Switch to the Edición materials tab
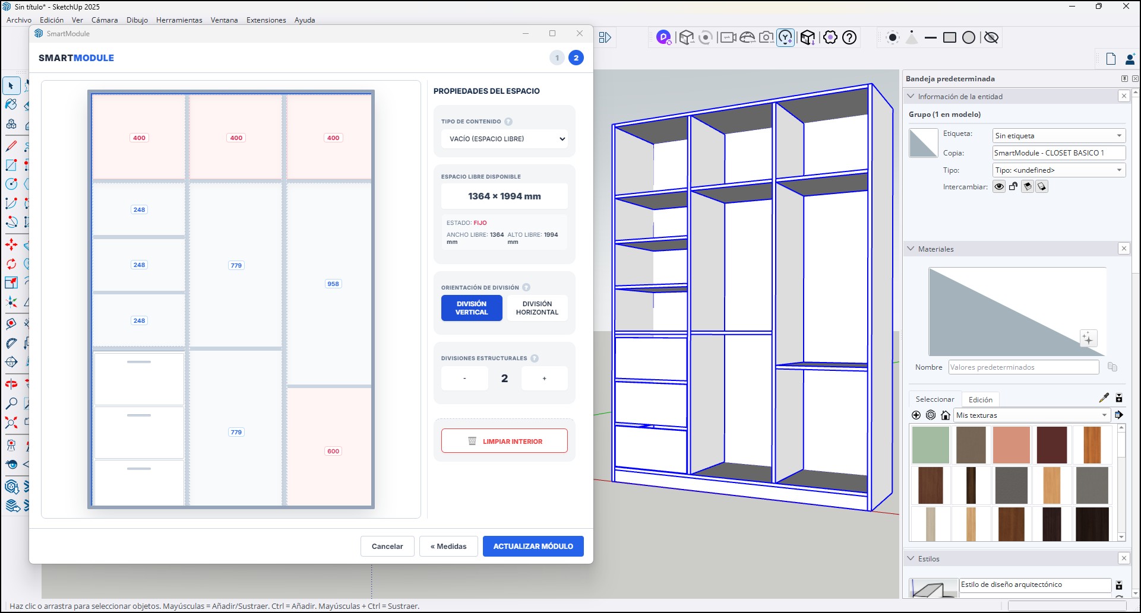Screen dimensions: 1141x613 click(x=981, y=399)
